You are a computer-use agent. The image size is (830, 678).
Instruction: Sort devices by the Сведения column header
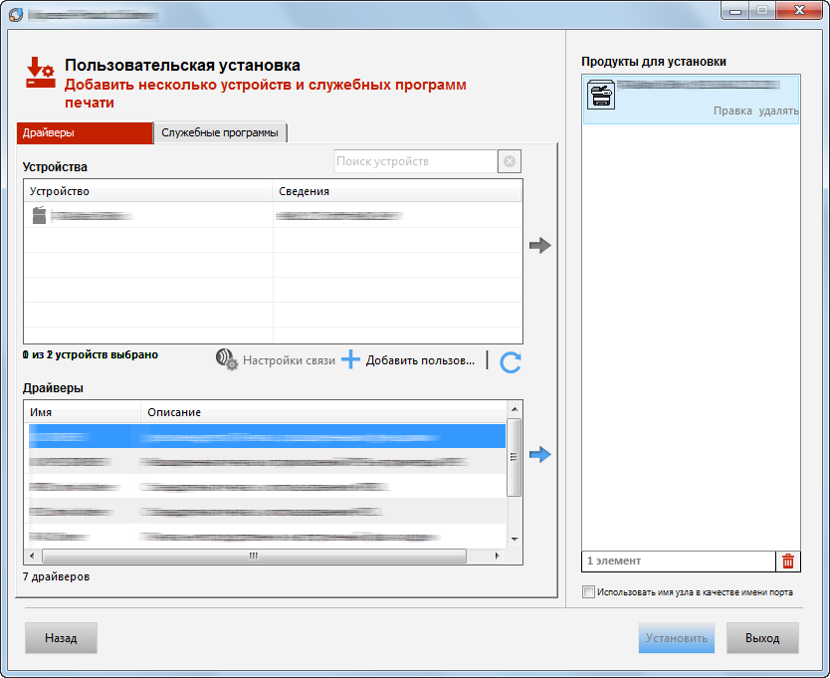pos(397,191)
